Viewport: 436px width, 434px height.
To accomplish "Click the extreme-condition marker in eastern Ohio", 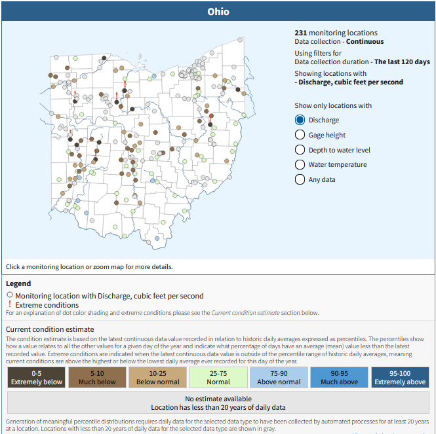I will click(x=210, y=117).
